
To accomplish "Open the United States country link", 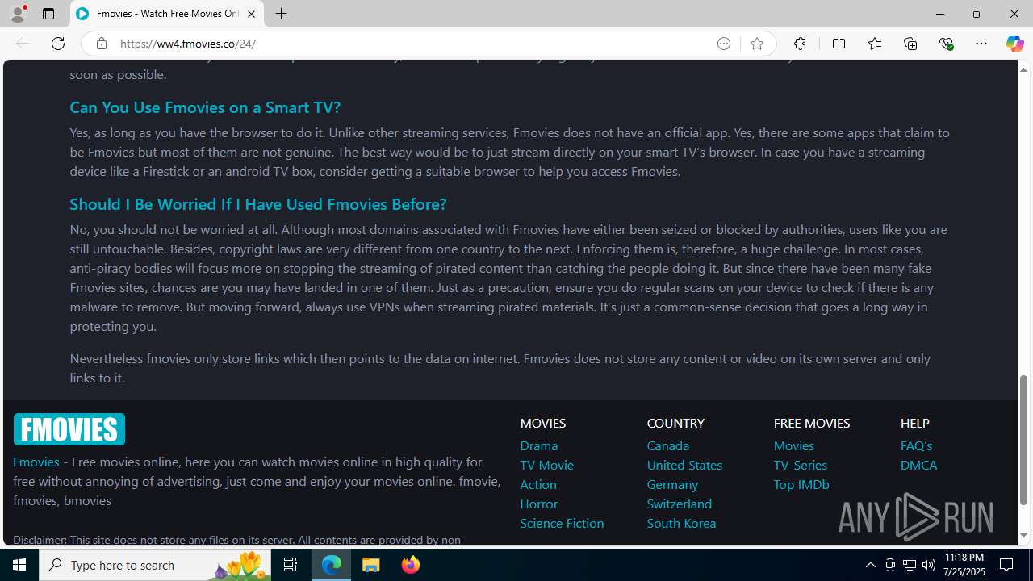I will point(684,465).
